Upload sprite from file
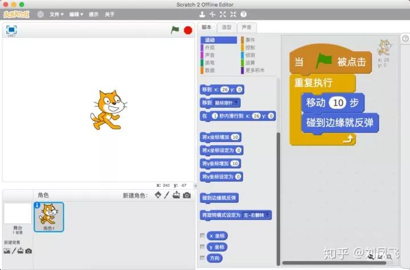Viewport: 410px width, 270px height. [x=176, y=195]
